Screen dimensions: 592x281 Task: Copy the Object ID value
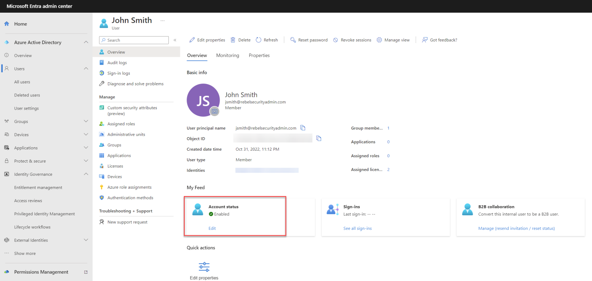pos(319,138)
